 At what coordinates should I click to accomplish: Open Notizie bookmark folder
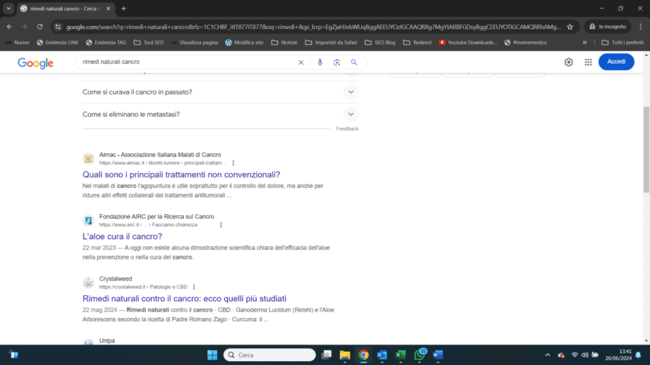click(x=284, y=42)
